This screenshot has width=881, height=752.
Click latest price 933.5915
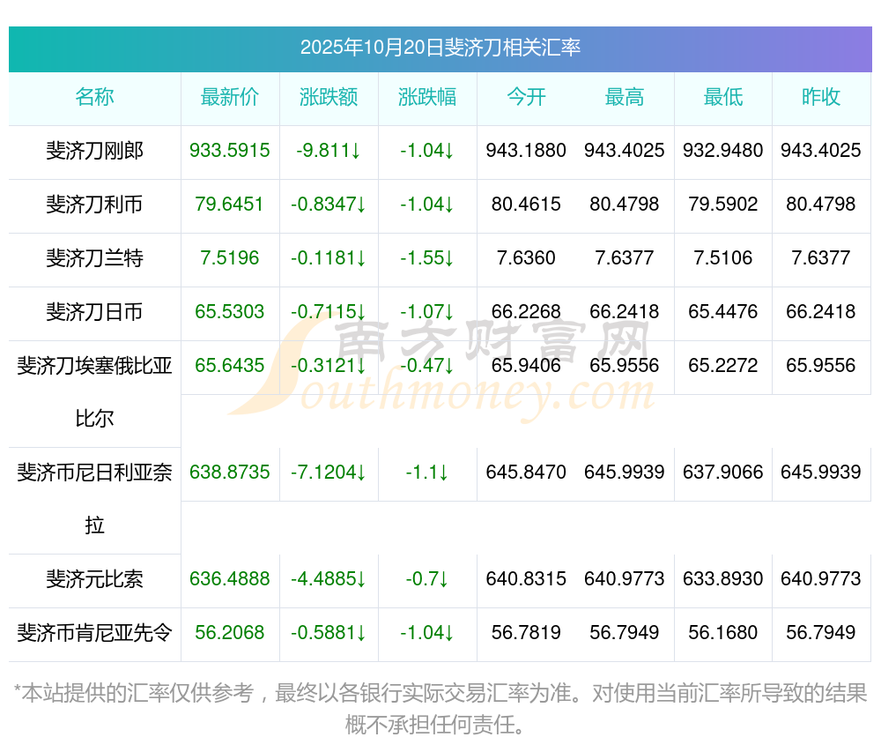tap(230, 151)
